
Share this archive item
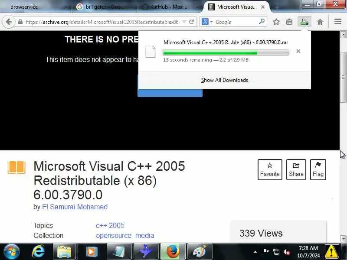coord(296,169)
